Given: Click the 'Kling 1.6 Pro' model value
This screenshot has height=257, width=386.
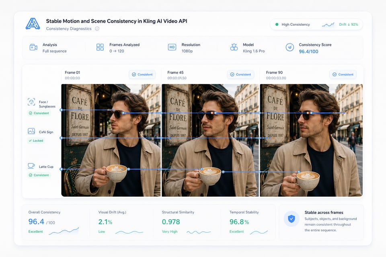Looking at the screenshot, I should [254, 51].
